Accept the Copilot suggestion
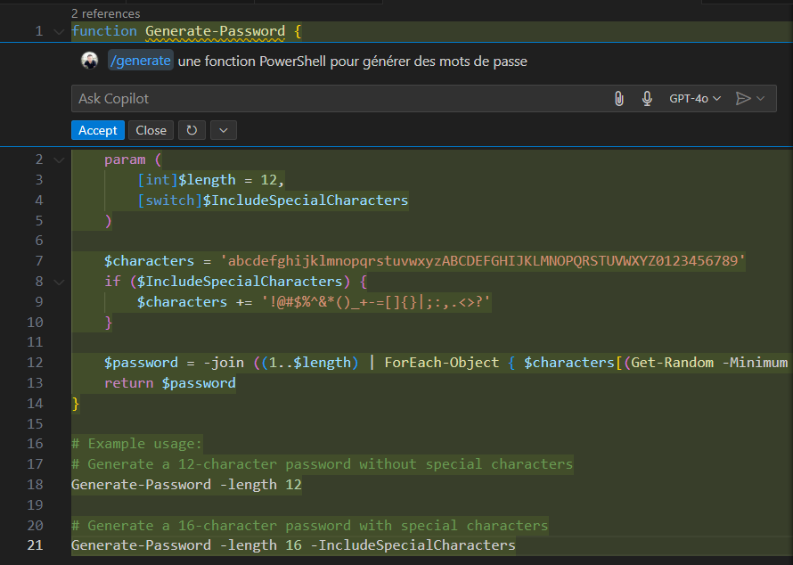The width and height of the screenshot is (793, 565). pyautogui.click(x=97, y=130)
